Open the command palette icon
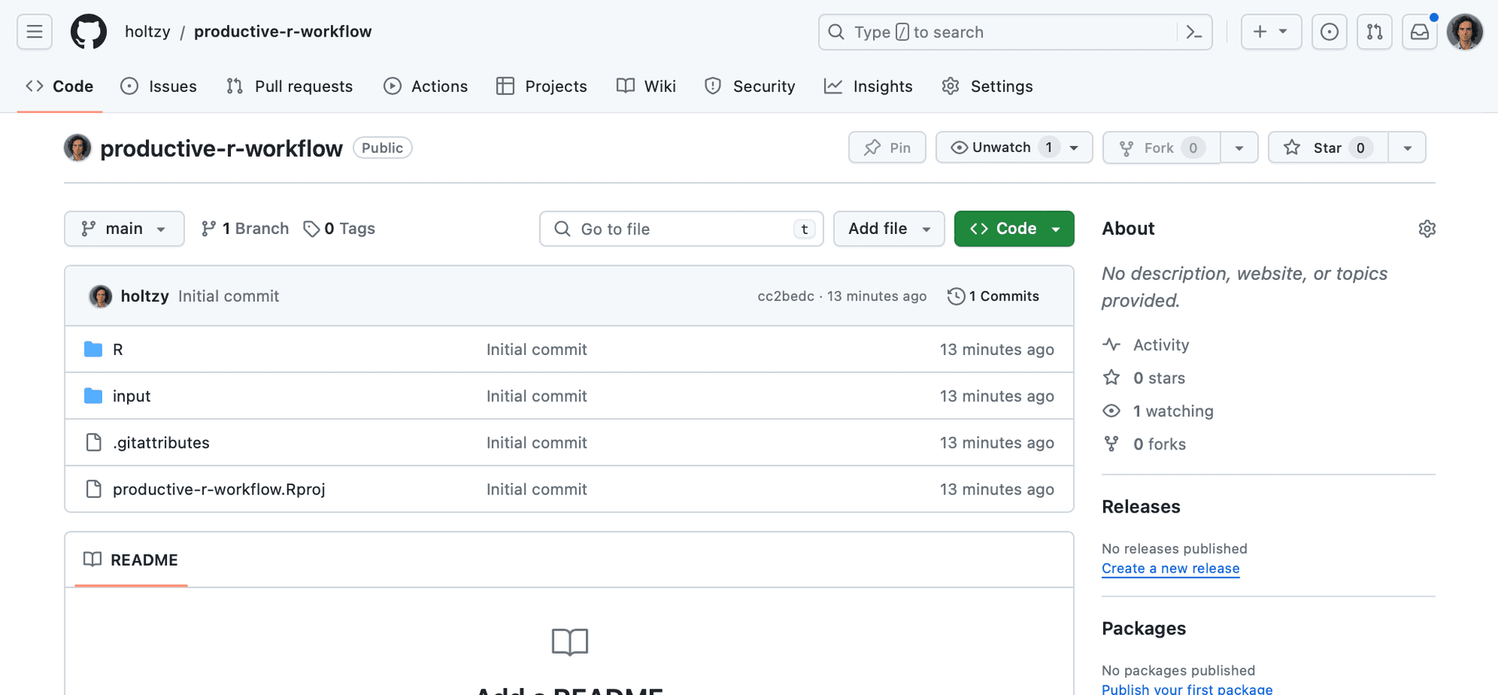 click(x=1194, y=32)
